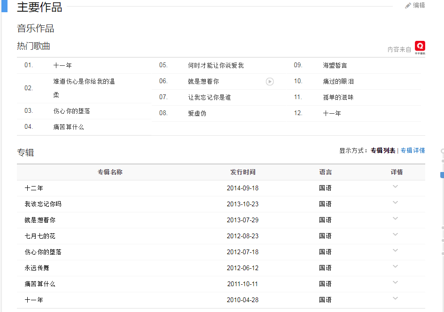The image size is (444, 312).
Task: Open song 何时才能让你说爱我
Action: point(216,65)
